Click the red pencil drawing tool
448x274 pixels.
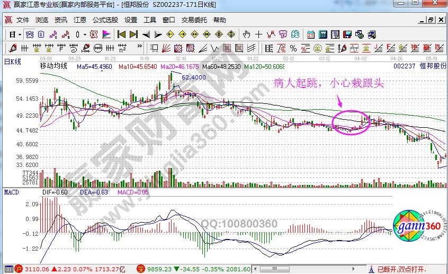tap(12, 48)
